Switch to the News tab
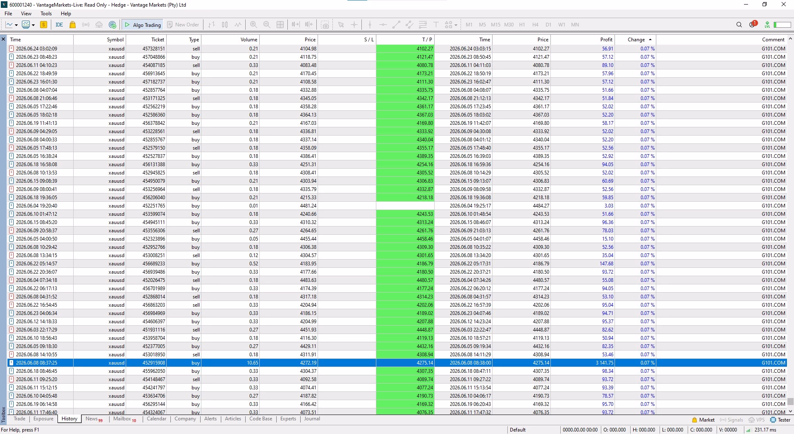This screenshot has width=794, height=434. click(93, 419)
